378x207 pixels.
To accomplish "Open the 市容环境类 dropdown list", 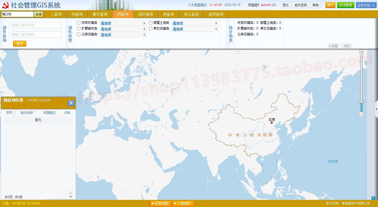I will 123,23.
